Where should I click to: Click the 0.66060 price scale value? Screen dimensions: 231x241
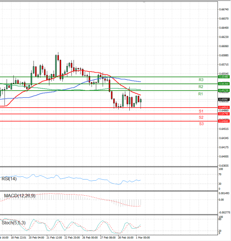pyautogui.click(x=224, y=46)
